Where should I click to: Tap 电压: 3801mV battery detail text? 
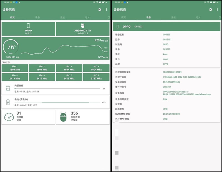click(x=26, y=105)
